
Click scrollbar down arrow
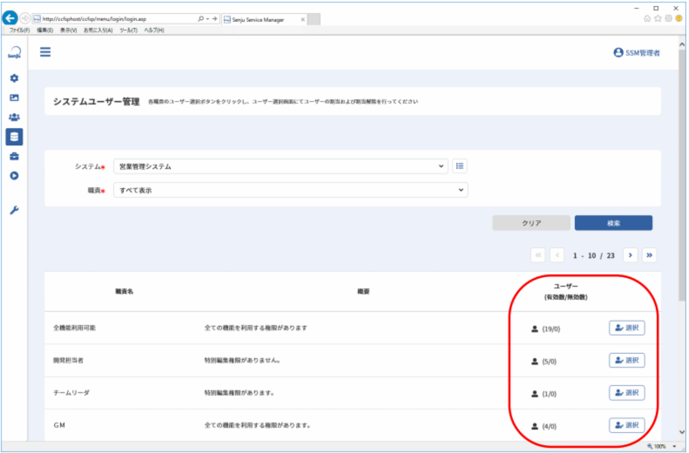[x=682, y=432]
